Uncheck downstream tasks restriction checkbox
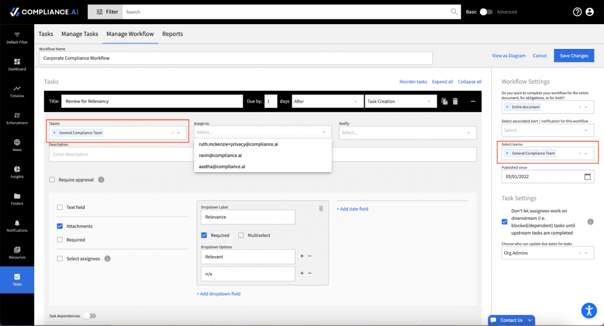This screenshot has height=326, width=604. tap(505, 222)
